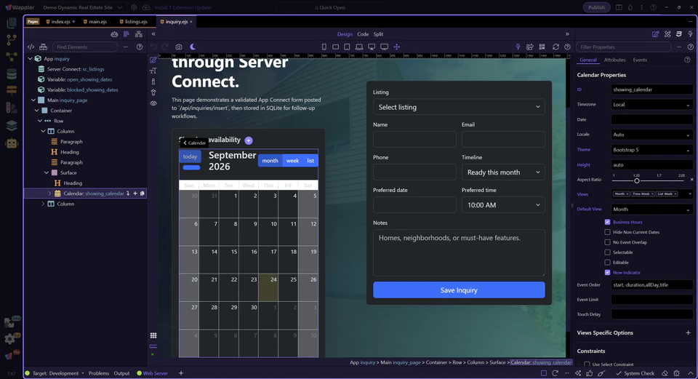The image size is (698, 379).
Task: Select the widest desktop monitor viewport
Action: pyautogui.click(x=384, y=47)
